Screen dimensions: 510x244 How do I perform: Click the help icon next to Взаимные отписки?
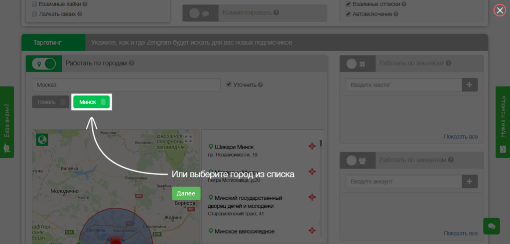tap(404, 4)
